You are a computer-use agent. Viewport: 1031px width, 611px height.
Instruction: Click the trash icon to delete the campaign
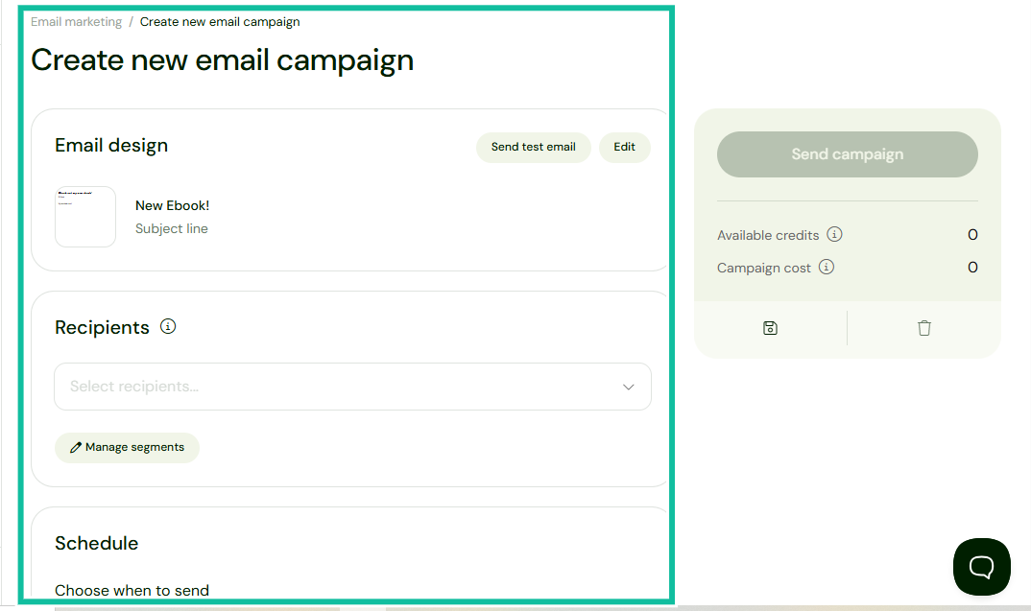(x=923, y=327)
